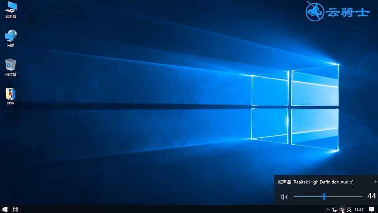The image size is (378, 213).
Task: Select the 网络 desktop icon
Action: point(11,38)
